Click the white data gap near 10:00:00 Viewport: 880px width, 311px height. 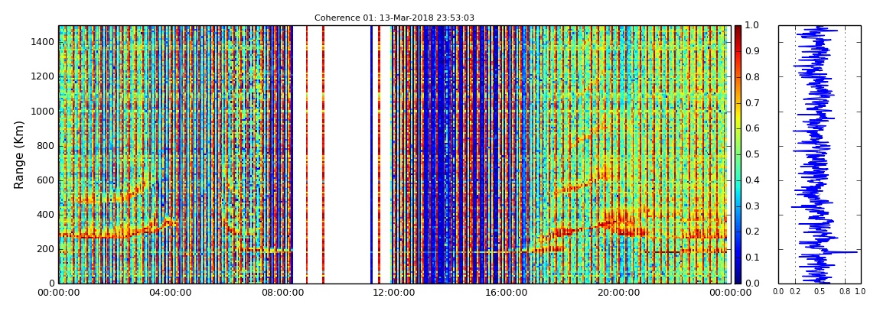tap(347, 154)
